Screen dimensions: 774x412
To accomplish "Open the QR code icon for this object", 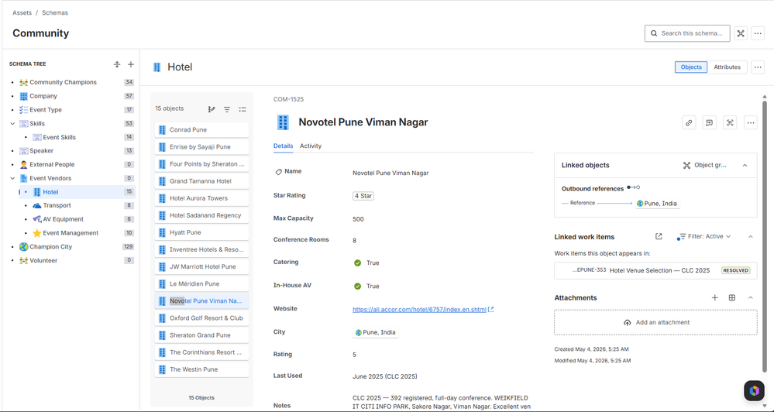I will 730,123.
